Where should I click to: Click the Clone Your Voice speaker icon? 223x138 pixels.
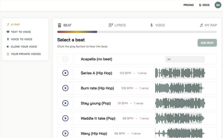(x=8, y=47)
